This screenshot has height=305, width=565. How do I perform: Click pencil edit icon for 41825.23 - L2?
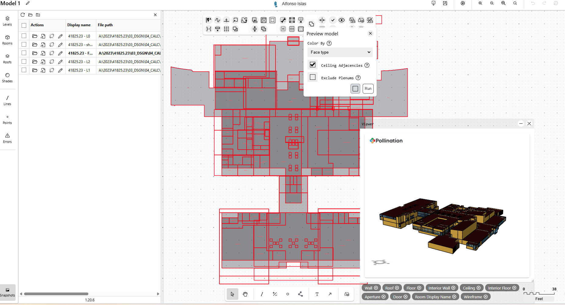tap(60, 62)
